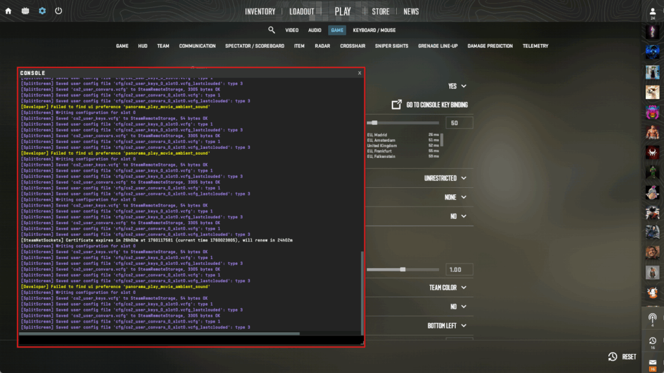This screenshot has width=664, height=373.
Task: Click the value field showing 50
Action: pyautogui.click(x=459, y=123)
